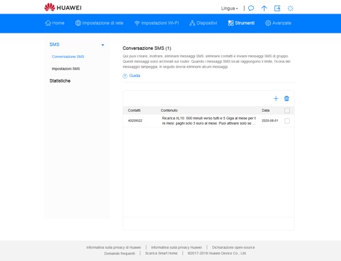
Task: Click the Huawei logo
Action: tap(63, 7)
